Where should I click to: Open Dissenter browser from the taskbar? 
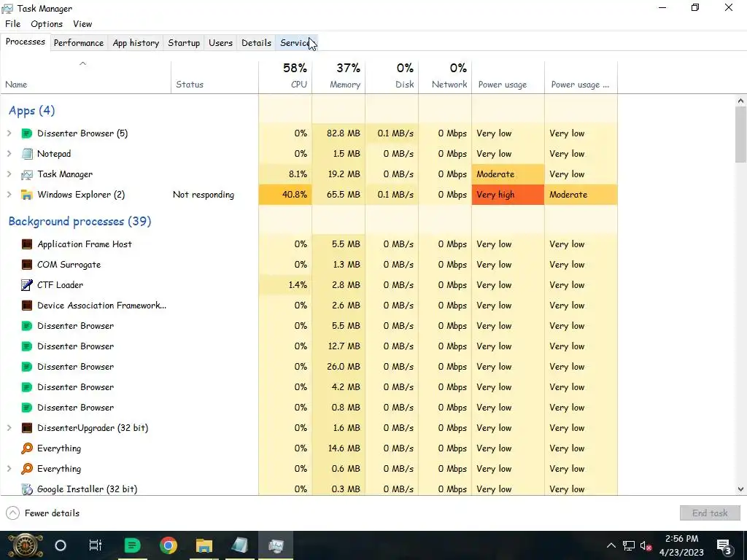[132, 545]
